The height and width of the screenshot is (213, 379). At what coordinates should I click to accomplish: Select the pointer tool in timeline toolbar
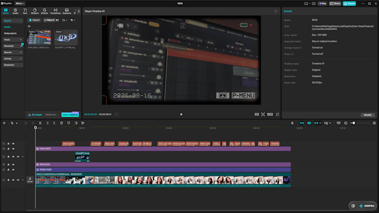coord(12,123)
